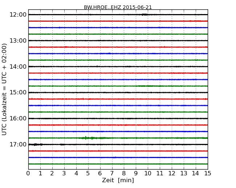Click the x-axis tick label 11

tap(160, 174)
